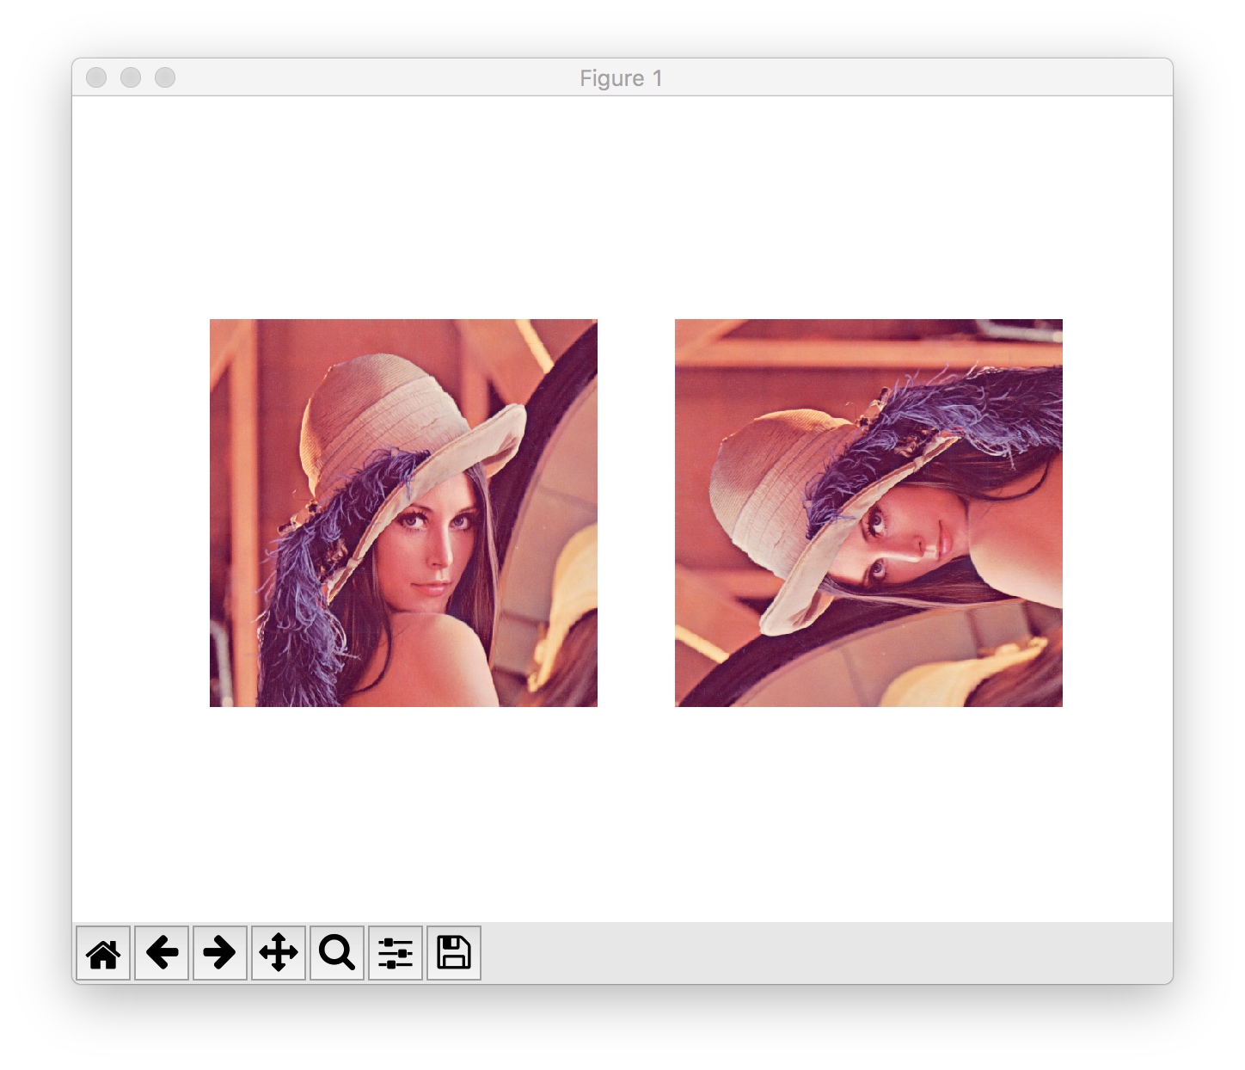This screenshot has height=1070, width=1245.
Task: Go forward to the next view
Action: tap(220, 953)
